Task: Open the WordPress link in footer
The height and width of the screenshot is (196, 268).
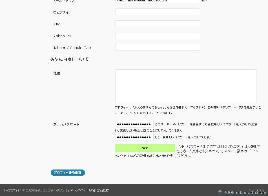Action: click(x=12, y=190)
